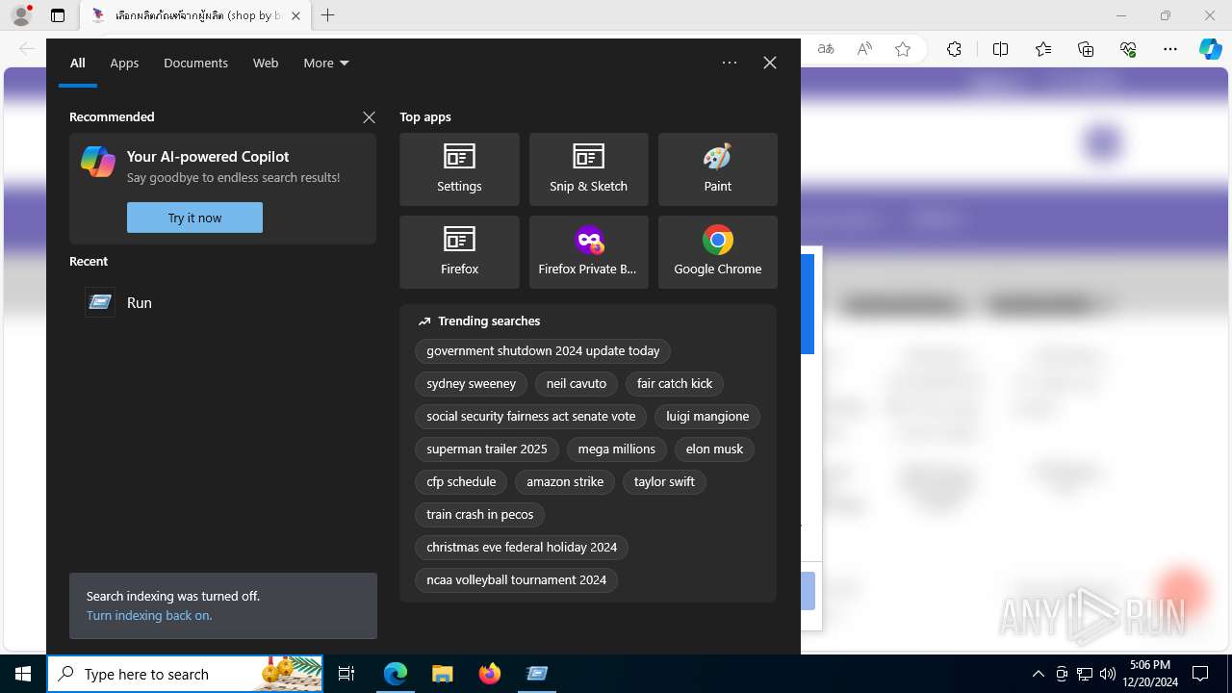Open Edge Collections button

(1086, 49)
